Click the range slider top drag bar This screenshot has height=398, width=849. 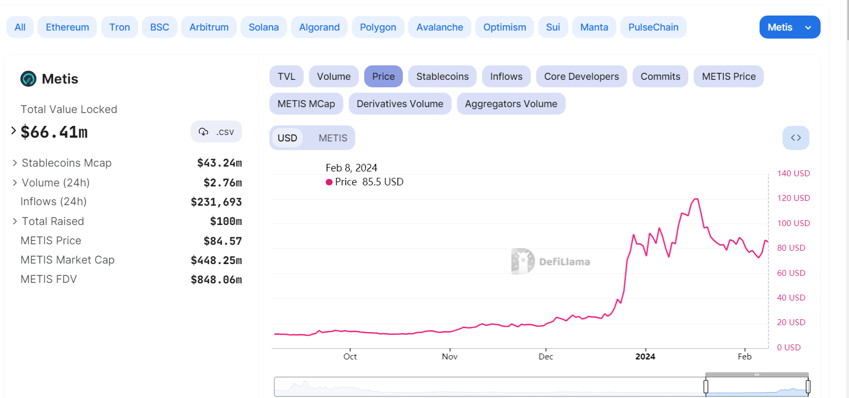point(757,374)
